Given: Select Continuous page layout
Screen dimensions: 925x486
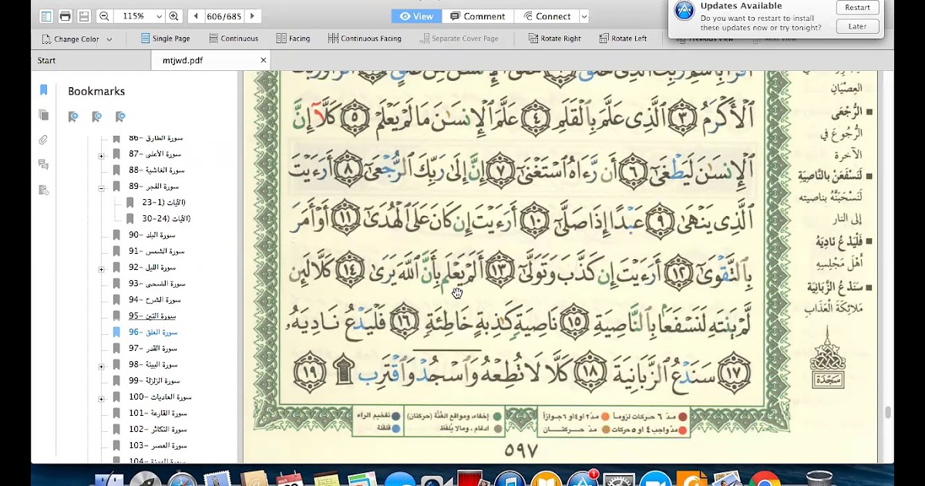Looking at the screenshot, I should 232,39.
